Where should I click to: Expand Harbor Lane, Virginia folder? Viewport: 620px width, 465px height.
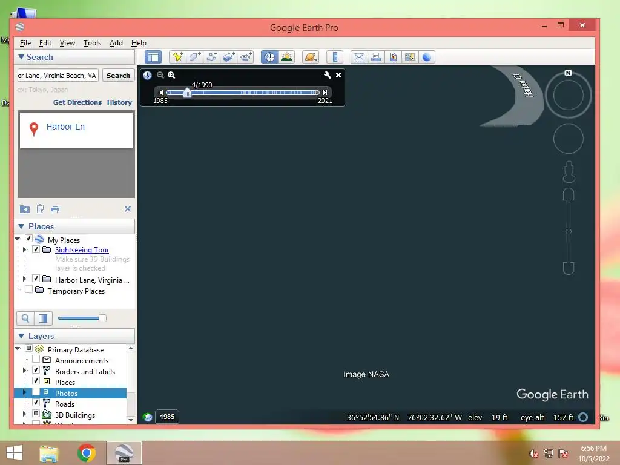coord(24,279)
